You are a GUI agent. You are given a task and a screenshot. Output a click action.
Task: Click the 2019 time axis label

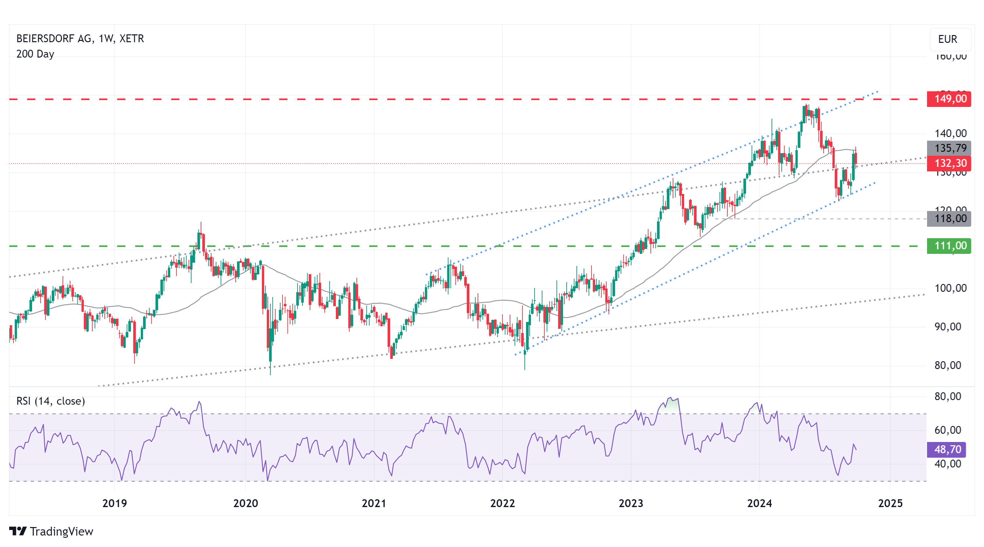[x=115, y=503]
